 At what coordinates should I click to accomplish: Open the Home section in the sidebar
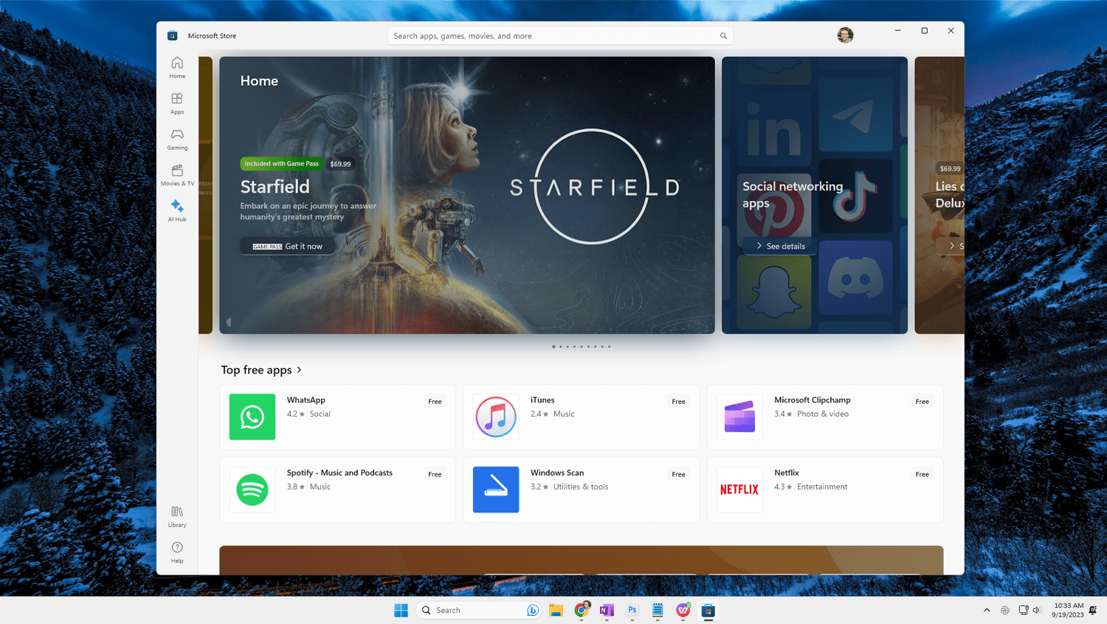point(177,67)
